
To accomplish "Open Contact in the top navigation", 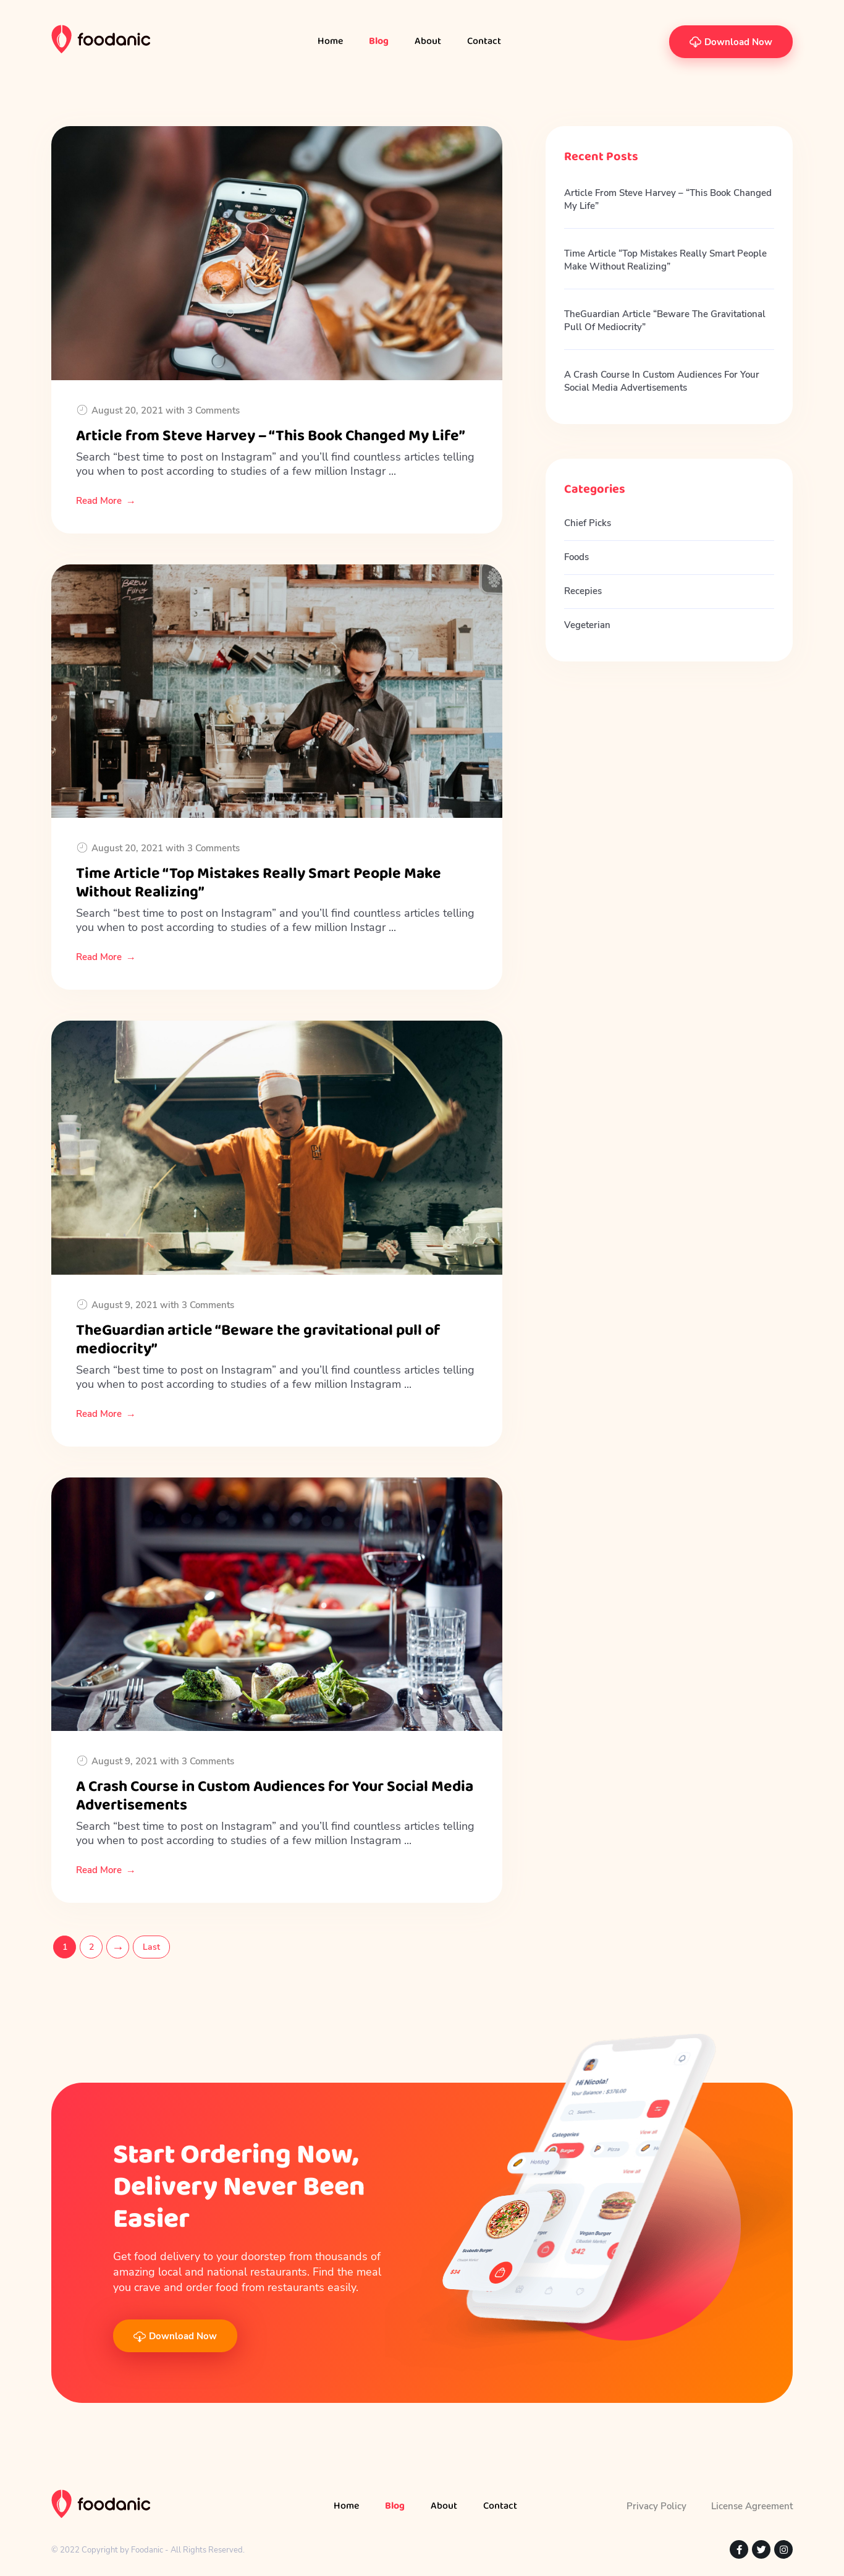I will [483, 41].
